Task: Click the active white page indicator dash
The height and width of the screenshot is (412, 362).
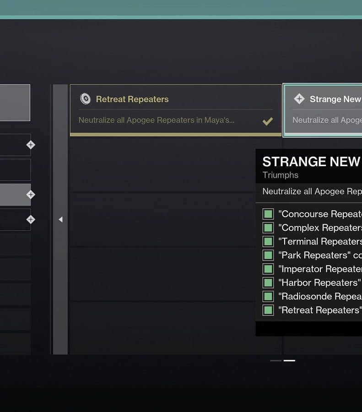Action: click(x=289, y=361)
